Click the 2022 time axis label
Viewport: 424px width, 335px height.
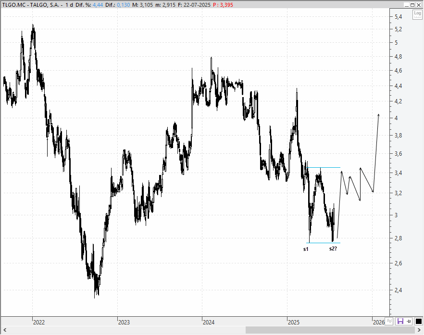[x=38, y=323]
